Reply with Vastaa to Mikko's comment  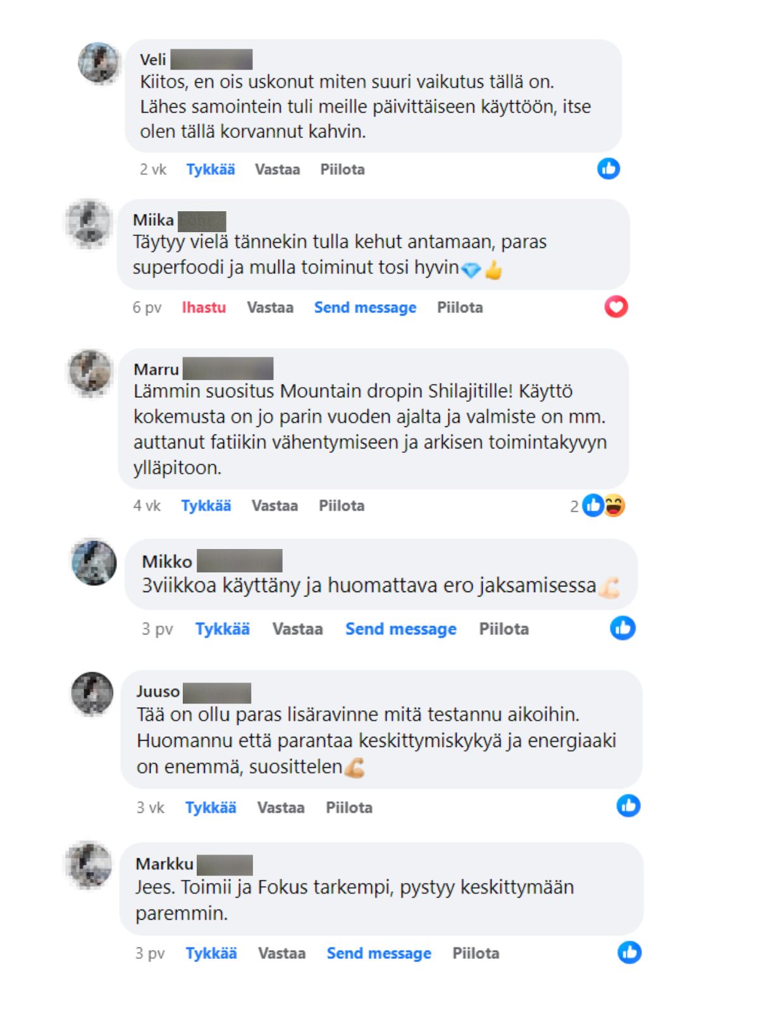coord(297,629)
